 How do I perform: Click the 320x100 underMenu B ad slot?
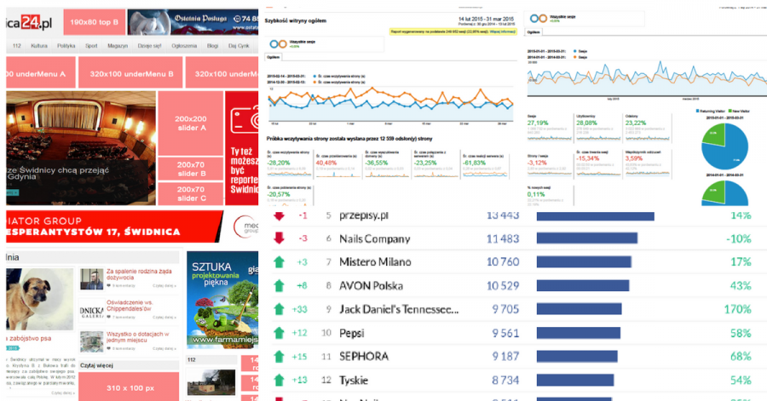coord(131,74)
